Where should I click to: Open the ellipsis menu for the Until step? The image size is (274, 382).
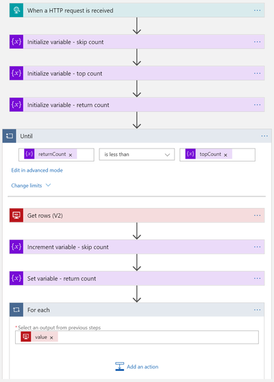264,136
